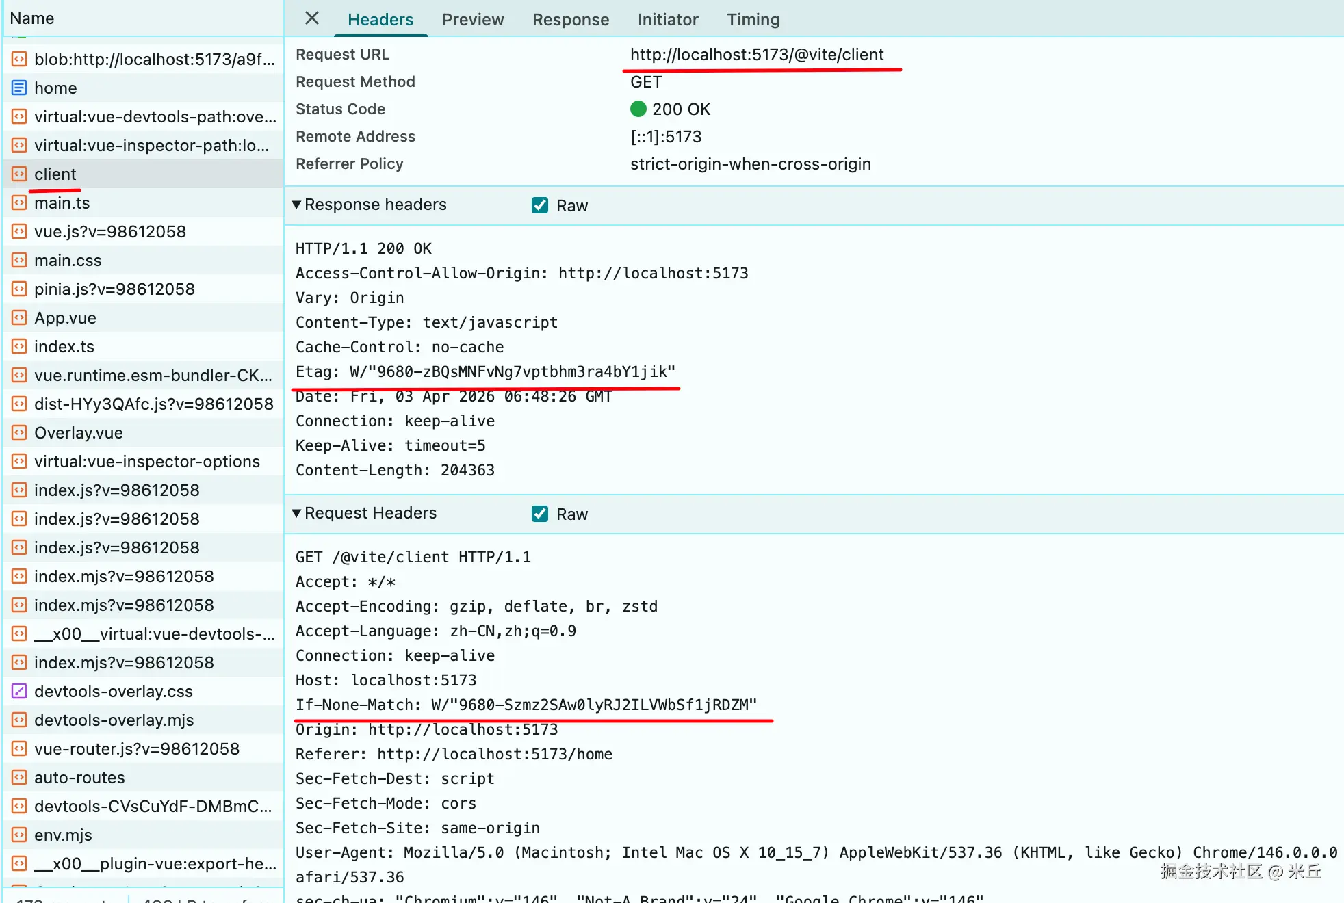The width and height of the screenshot is (1344, 903).
Task: Uncheck Raw for Request Headers
Action: click(x=540, y=514)
